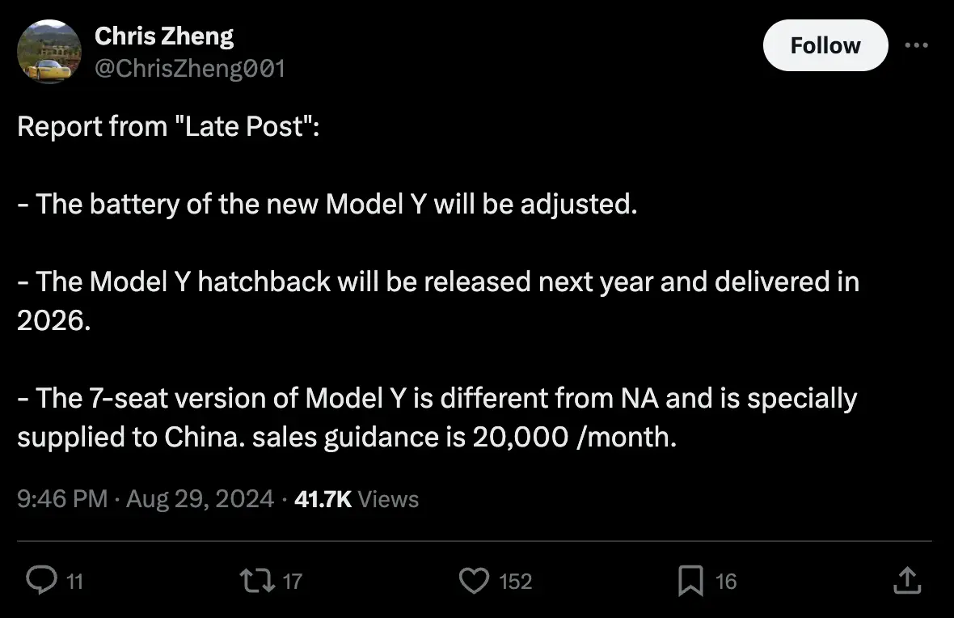The height and width of the screenshot is (618, 954).
Task: Like the post with the heart icon
Action: point(475,581)
